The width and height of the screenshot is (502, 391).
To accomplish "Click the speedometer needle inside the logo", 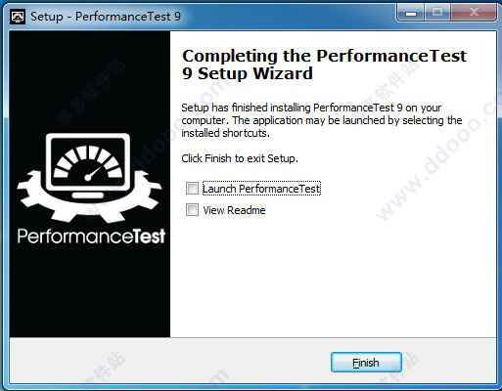I will point(95,172).
